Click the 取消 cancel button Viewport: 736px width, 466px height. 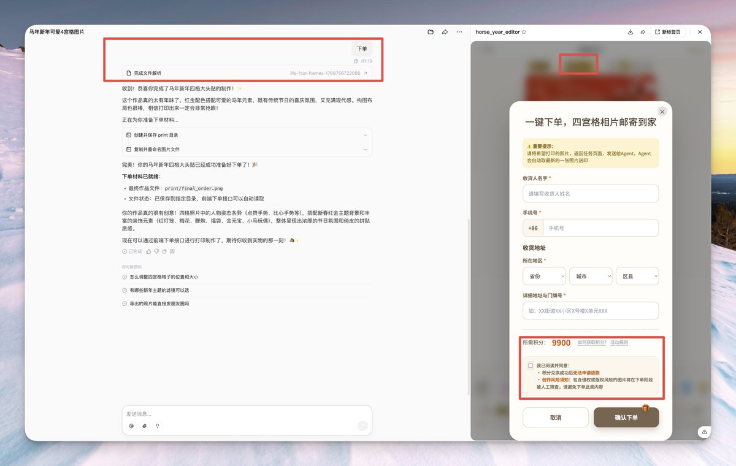[556, 418]
